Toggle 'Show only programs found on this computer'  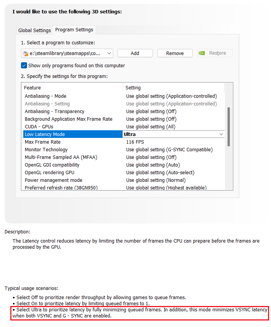(24, 65)
